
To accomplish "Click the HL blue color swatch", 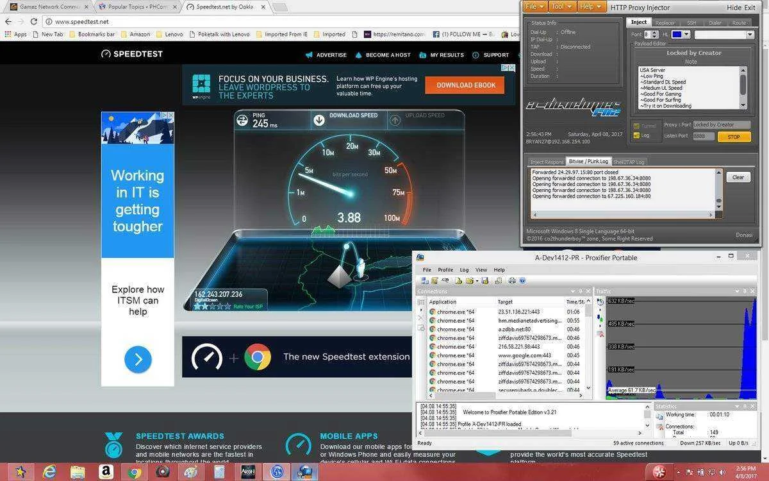I will [x=677, y=34].
